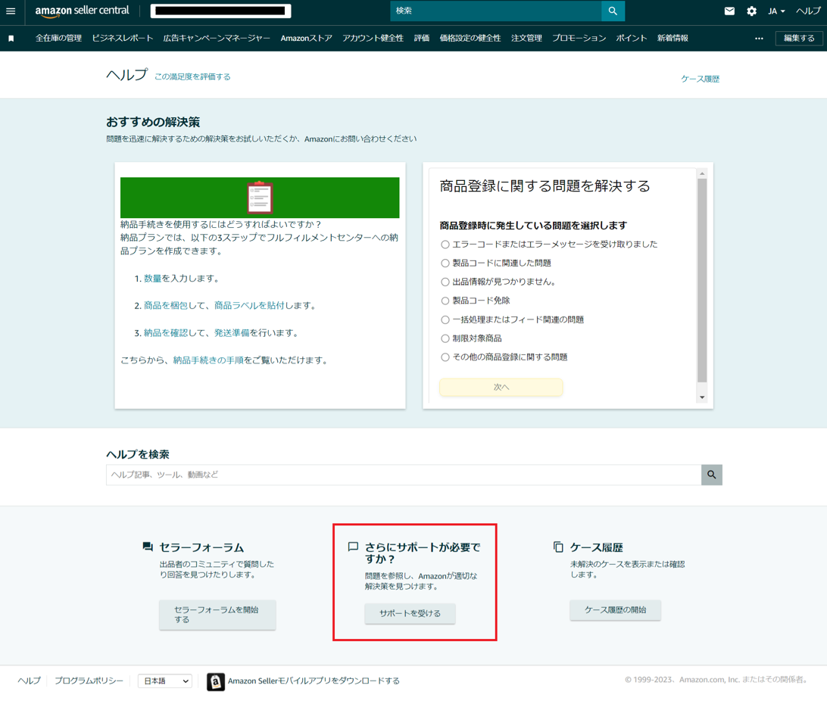Open 注文管理 menu
This screenshot has width=827, height=701.
pos(526,38)
